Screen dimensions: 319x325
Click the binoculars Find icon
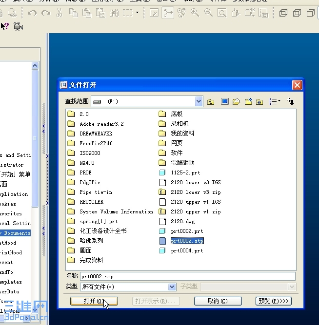[114, 13]
